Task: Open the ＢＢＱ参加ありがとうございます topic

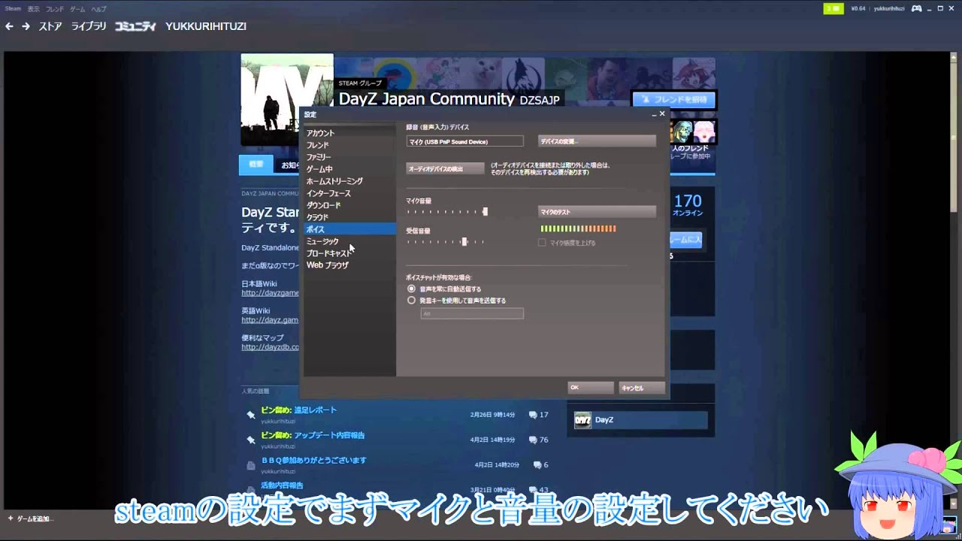Action: pos(313,460)
